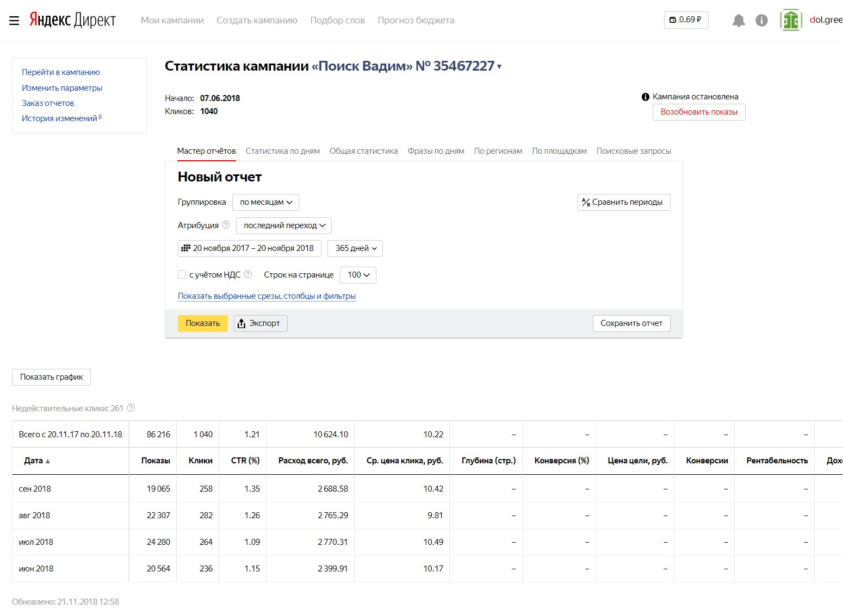Click Возобновить показы button

[x=699, y=112]
